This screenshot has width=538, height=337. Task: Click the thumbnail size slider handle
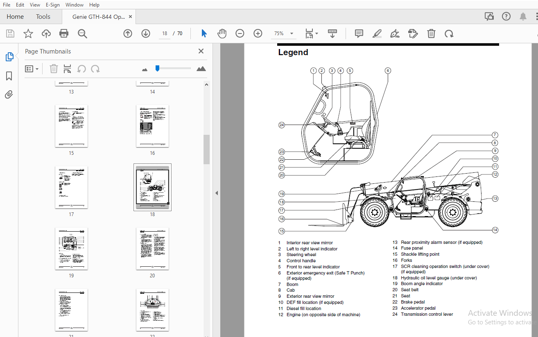(157, 68)
